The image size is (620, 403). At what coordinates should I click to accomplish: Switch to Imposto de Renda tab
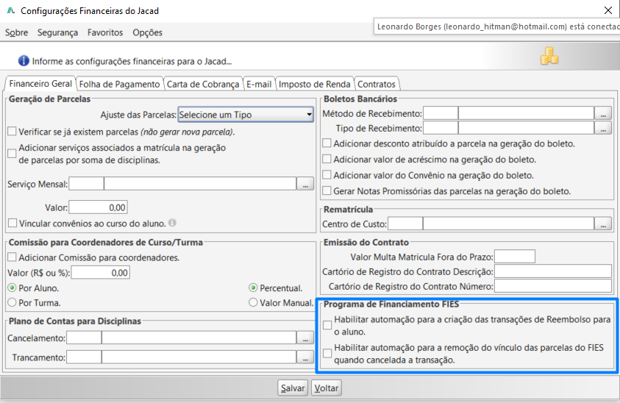tap(314, 85)
